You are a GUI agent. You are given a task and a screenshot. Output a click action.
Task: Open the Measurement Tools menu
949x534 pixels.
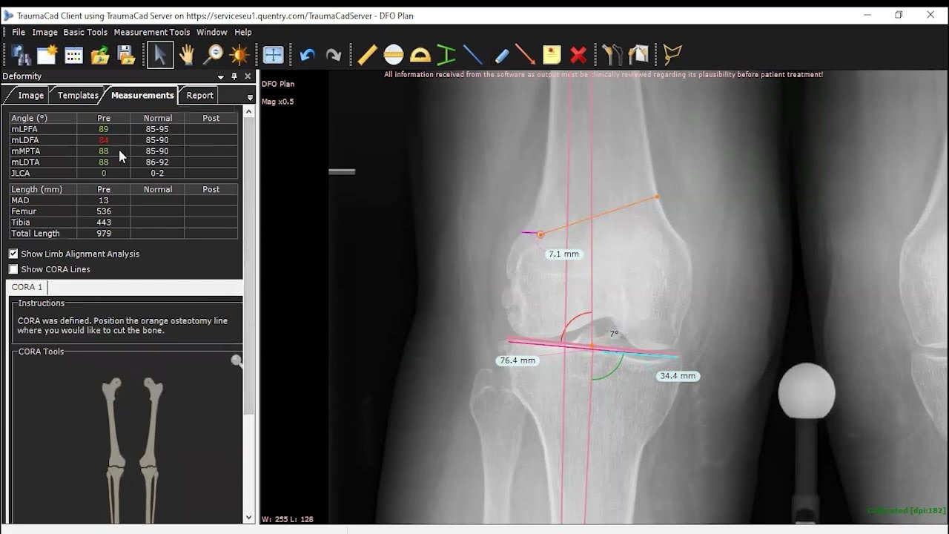(152, 32)
